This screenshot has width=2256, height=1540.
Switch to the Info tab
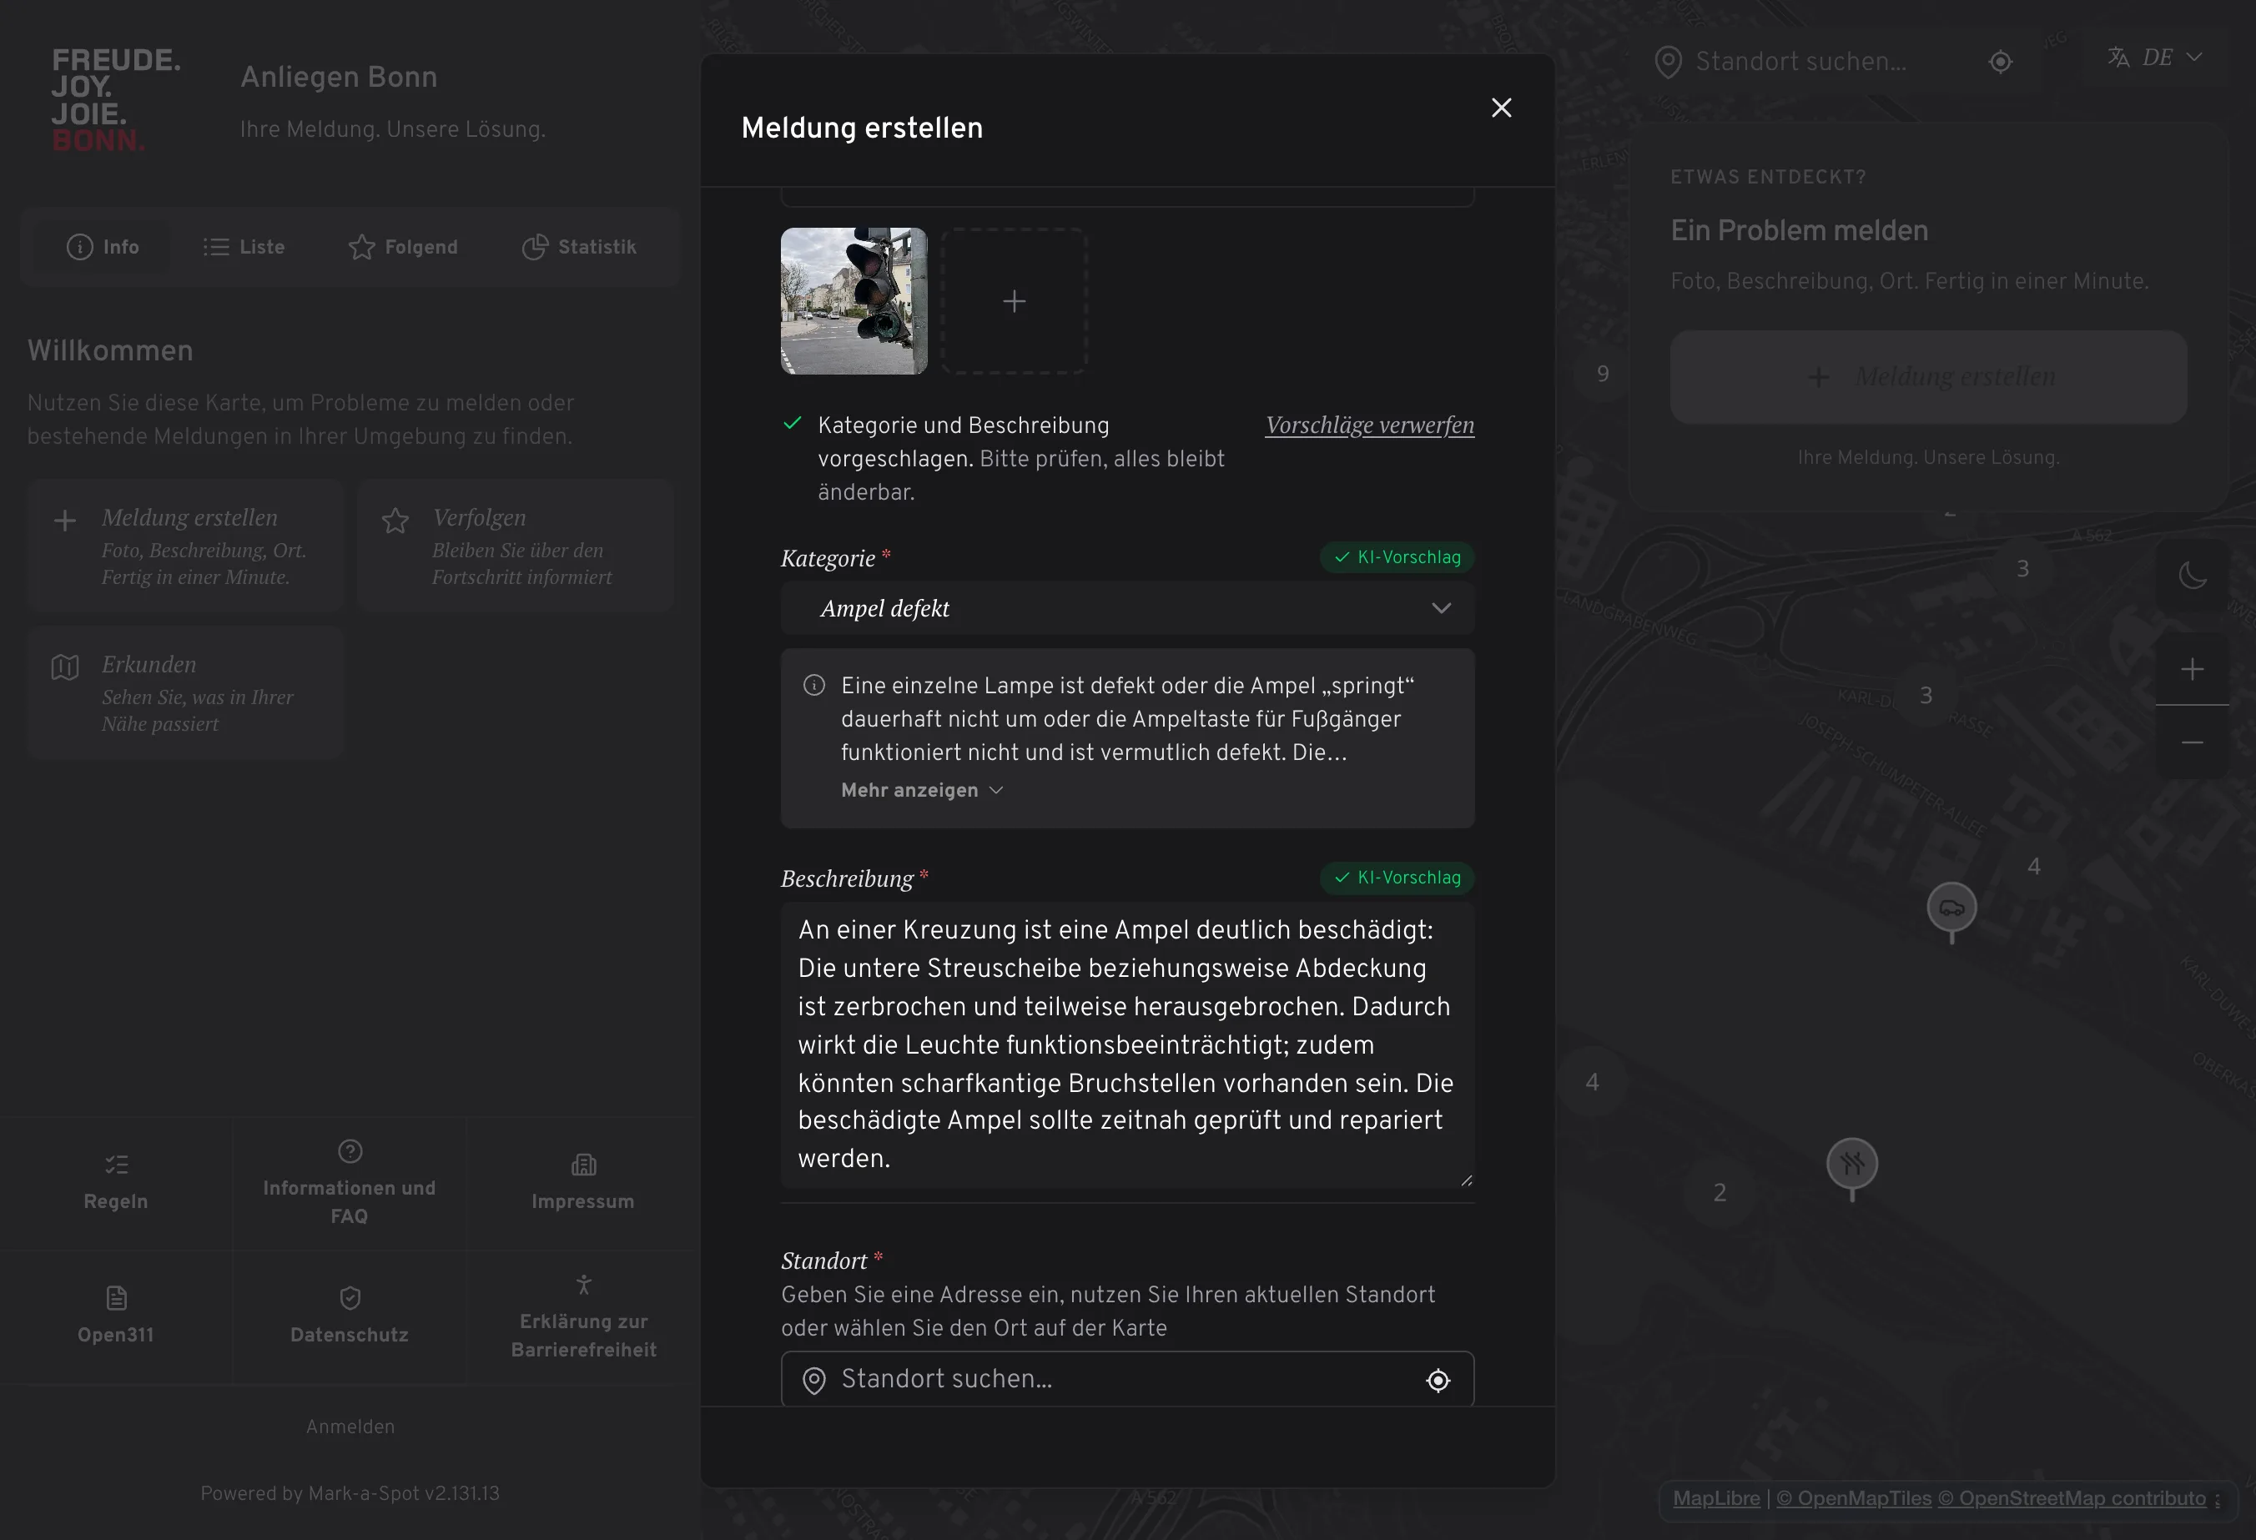pyautogui.click(x=102, y=246)
